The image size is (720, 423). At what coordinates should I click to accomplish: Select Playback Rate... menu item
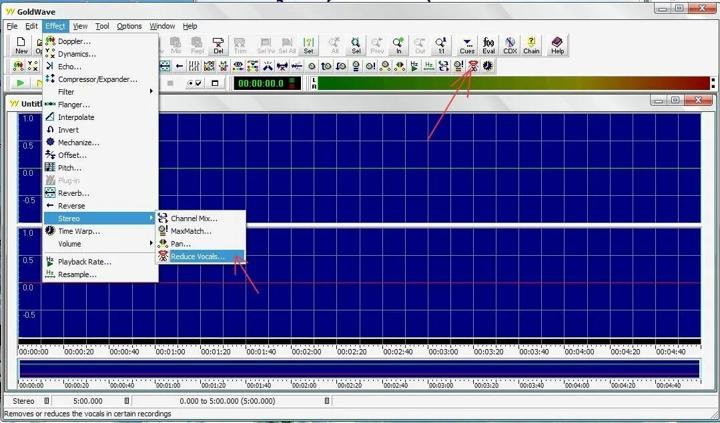(101, 262)
